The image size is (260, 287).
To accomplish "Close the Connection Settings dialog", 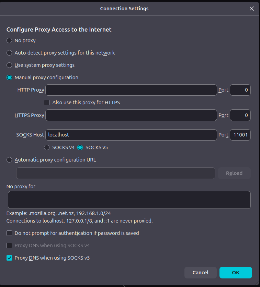I will (x=251, y=9).
